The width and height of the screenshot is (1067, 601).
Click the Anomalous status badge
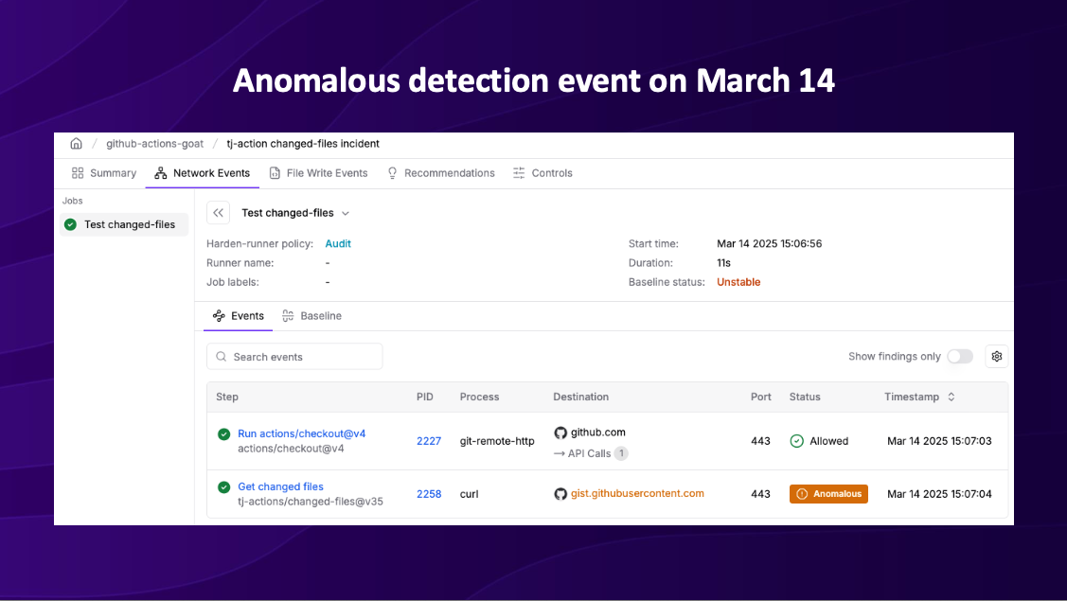point(828,494)
